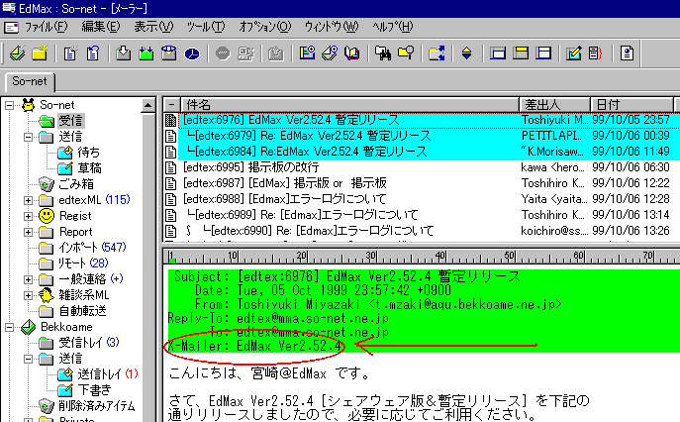Select the 送信トレイ (1) folder
680x422 pixels.
click(x=108, y=374)
